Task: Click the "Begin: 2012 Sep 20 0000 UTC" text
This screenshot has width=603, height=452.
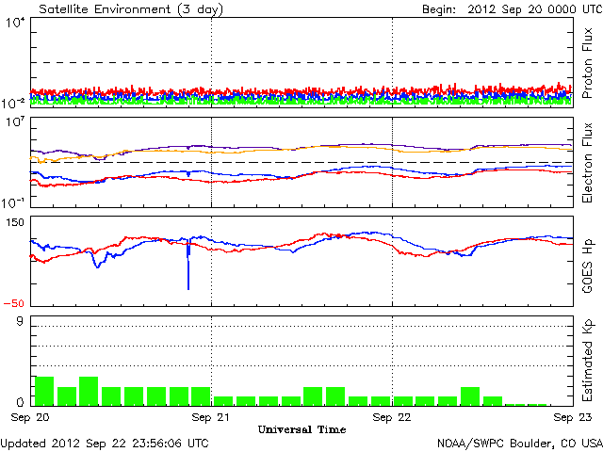Action: tap(513, 8)
